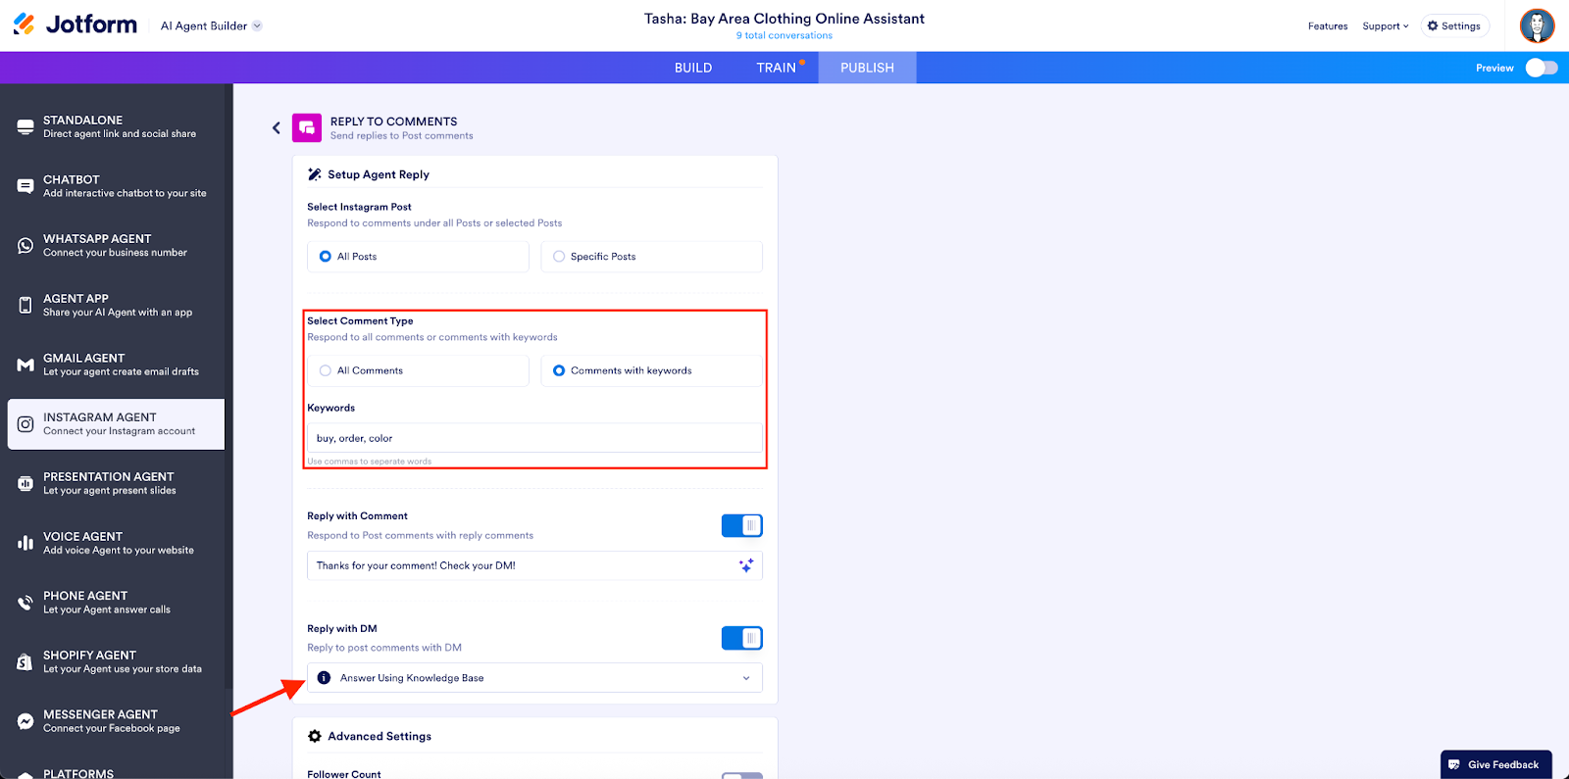Screen dimensions: 1569x779
Task: Select the Specific Posts radio option
Action: [559, 257]
